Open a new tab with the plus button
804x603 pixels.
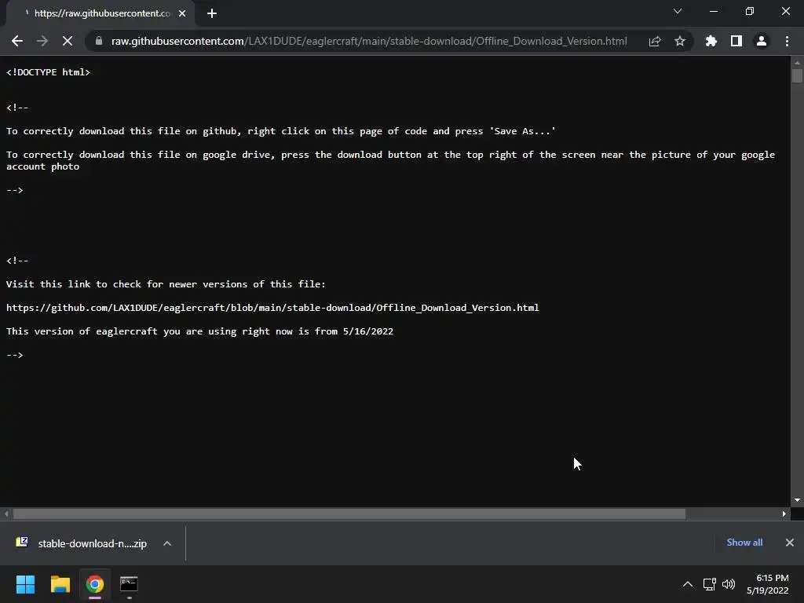coord(212,13)
